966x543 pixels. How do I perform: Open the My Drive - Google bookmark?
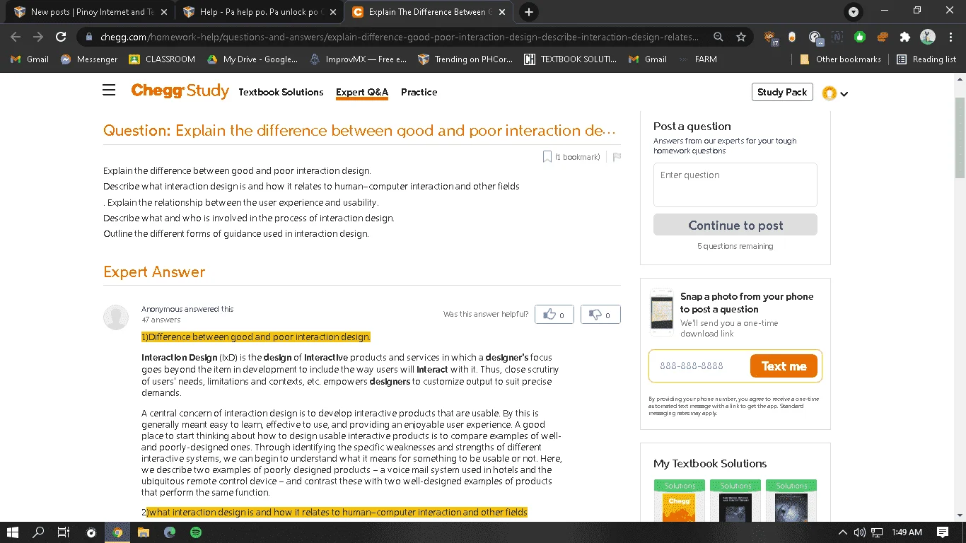252,59
